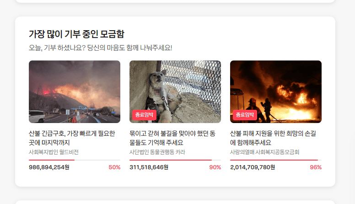Open the chained dog campaign thumbnail
The height and width of the screenshot is (204, 355).
(175, 91)
